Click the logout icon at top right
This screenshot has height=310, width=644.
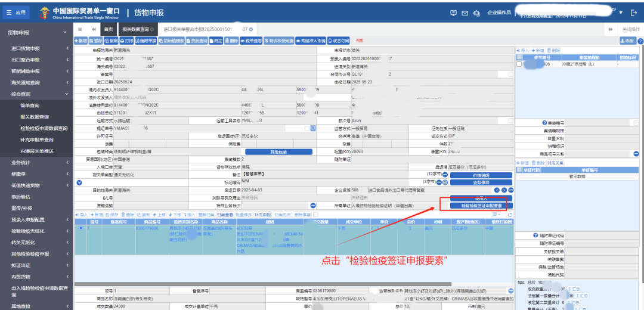coord(634,13)
